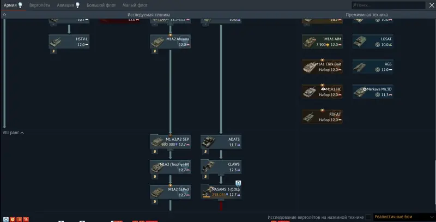Enable Исследование вертолётов на наземной технике checkbox
Screen dimensions: 436x222
(x=368, y=217)
